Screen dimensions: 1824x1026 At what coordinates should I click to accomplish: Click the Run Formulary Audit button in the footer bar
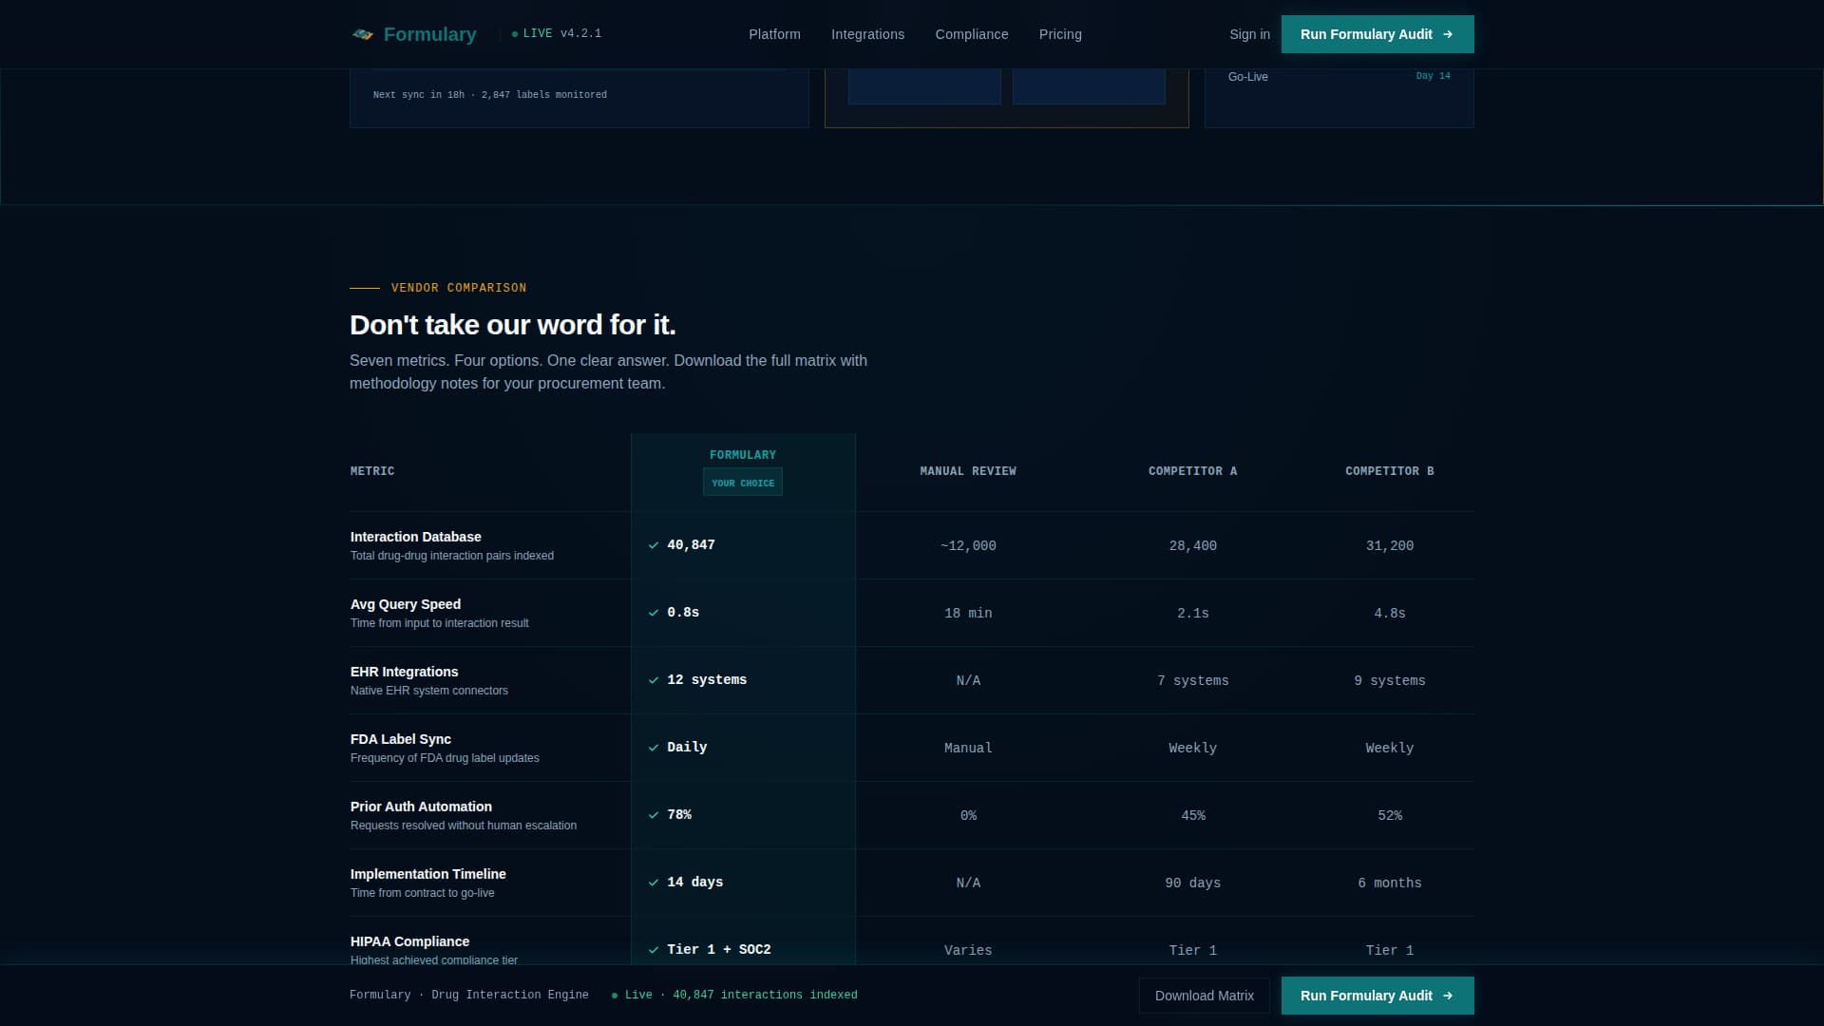click(x=1377, y=996)
